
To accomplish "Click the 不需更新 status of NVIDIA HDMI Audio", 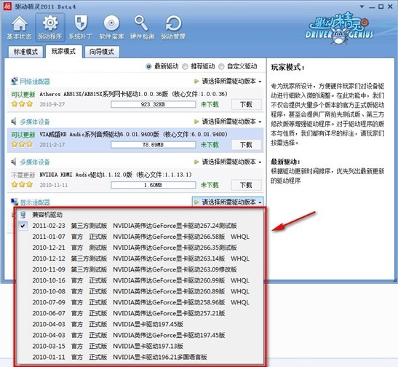I will [23, 175].
